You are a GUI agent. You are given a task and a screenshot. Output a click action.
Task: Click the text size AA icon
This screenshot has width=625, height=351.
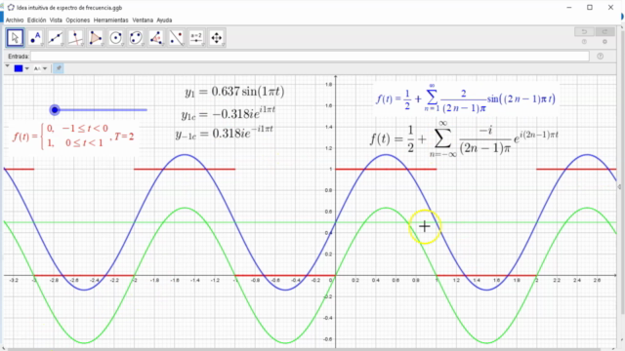[37, 69]
